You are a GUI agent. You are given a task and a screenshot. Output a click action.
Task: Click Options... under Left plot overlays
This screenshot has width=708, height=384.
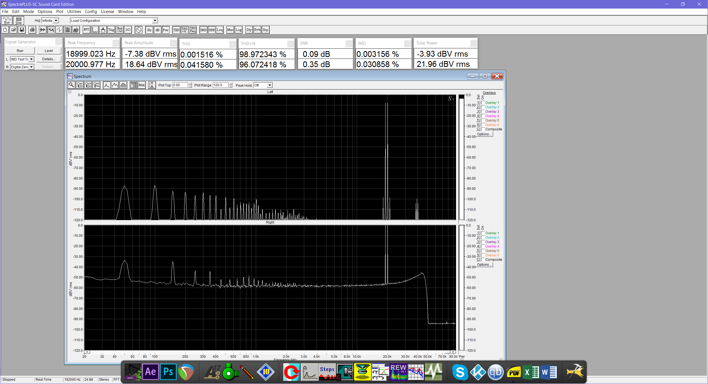(x=484, y=134)
